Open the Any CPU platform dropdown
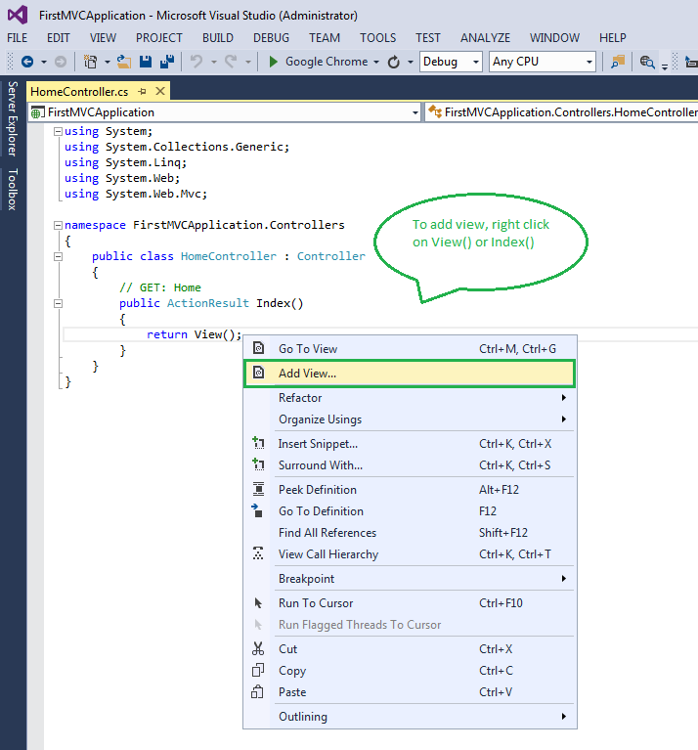Image resolution: width=698 pixels, height=750 pixels. 543,62
